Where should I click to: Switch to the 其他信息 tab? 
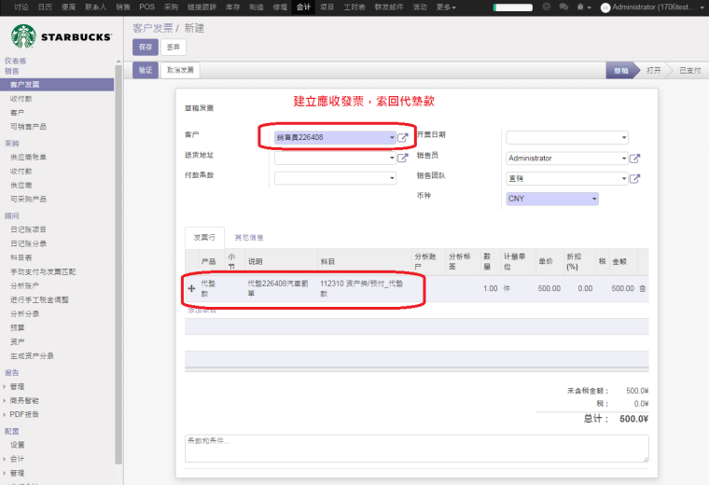click(249, 237)
